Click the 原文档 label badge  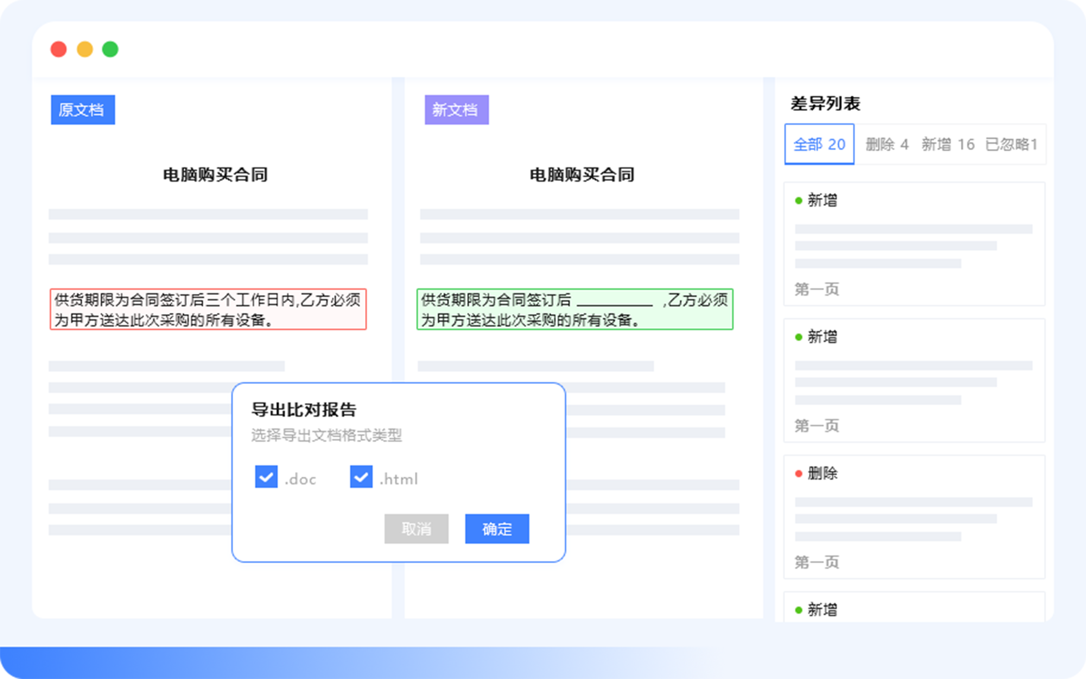(x=82, y=109)
